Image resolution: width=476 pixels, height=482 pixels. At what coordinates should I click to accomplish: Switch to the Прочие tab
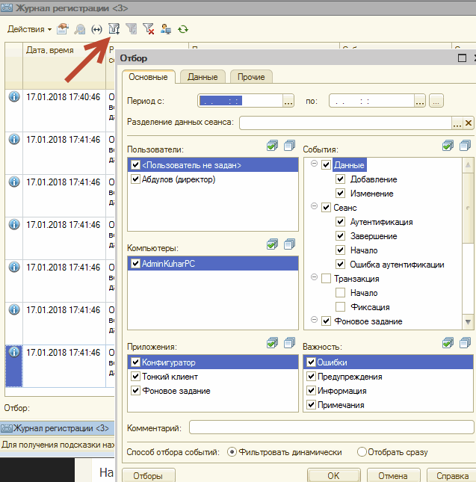251,76
